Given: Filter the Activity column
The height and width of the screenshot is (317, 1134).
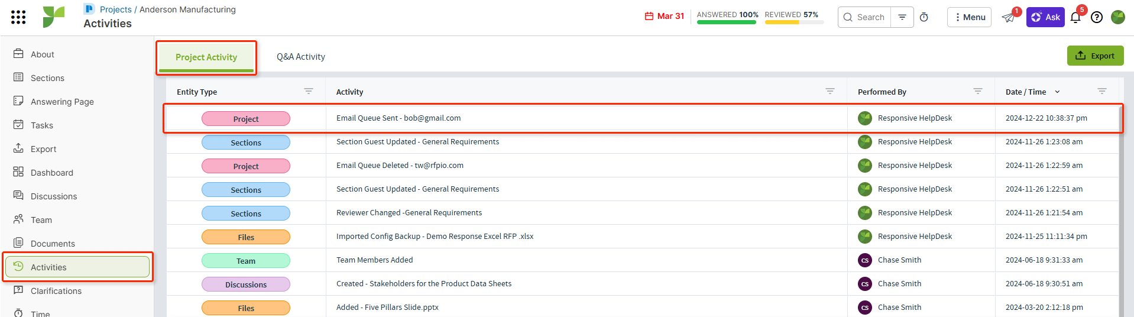Looking at the screenshot, I should tap(830, 91).
